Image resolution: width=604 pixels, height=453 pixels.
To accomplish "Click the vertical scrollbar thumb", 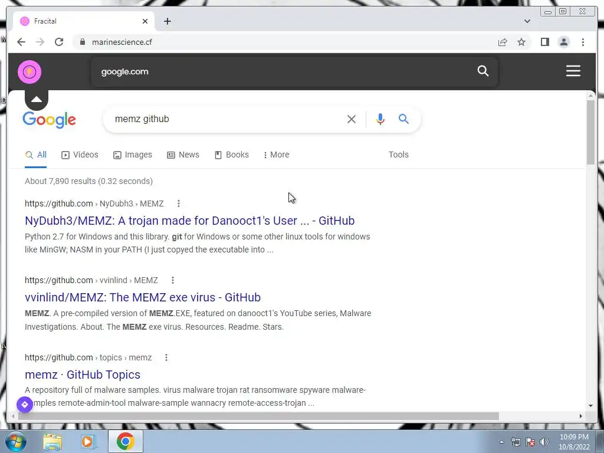I will [x=590, y=132].
